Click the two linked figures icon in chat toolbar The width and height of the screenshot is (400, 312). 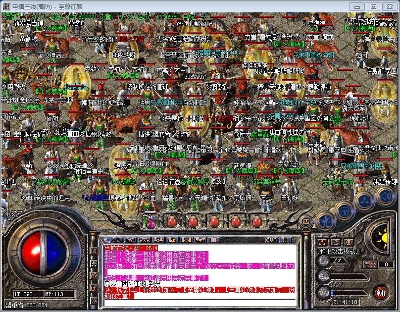pos(186,240)
